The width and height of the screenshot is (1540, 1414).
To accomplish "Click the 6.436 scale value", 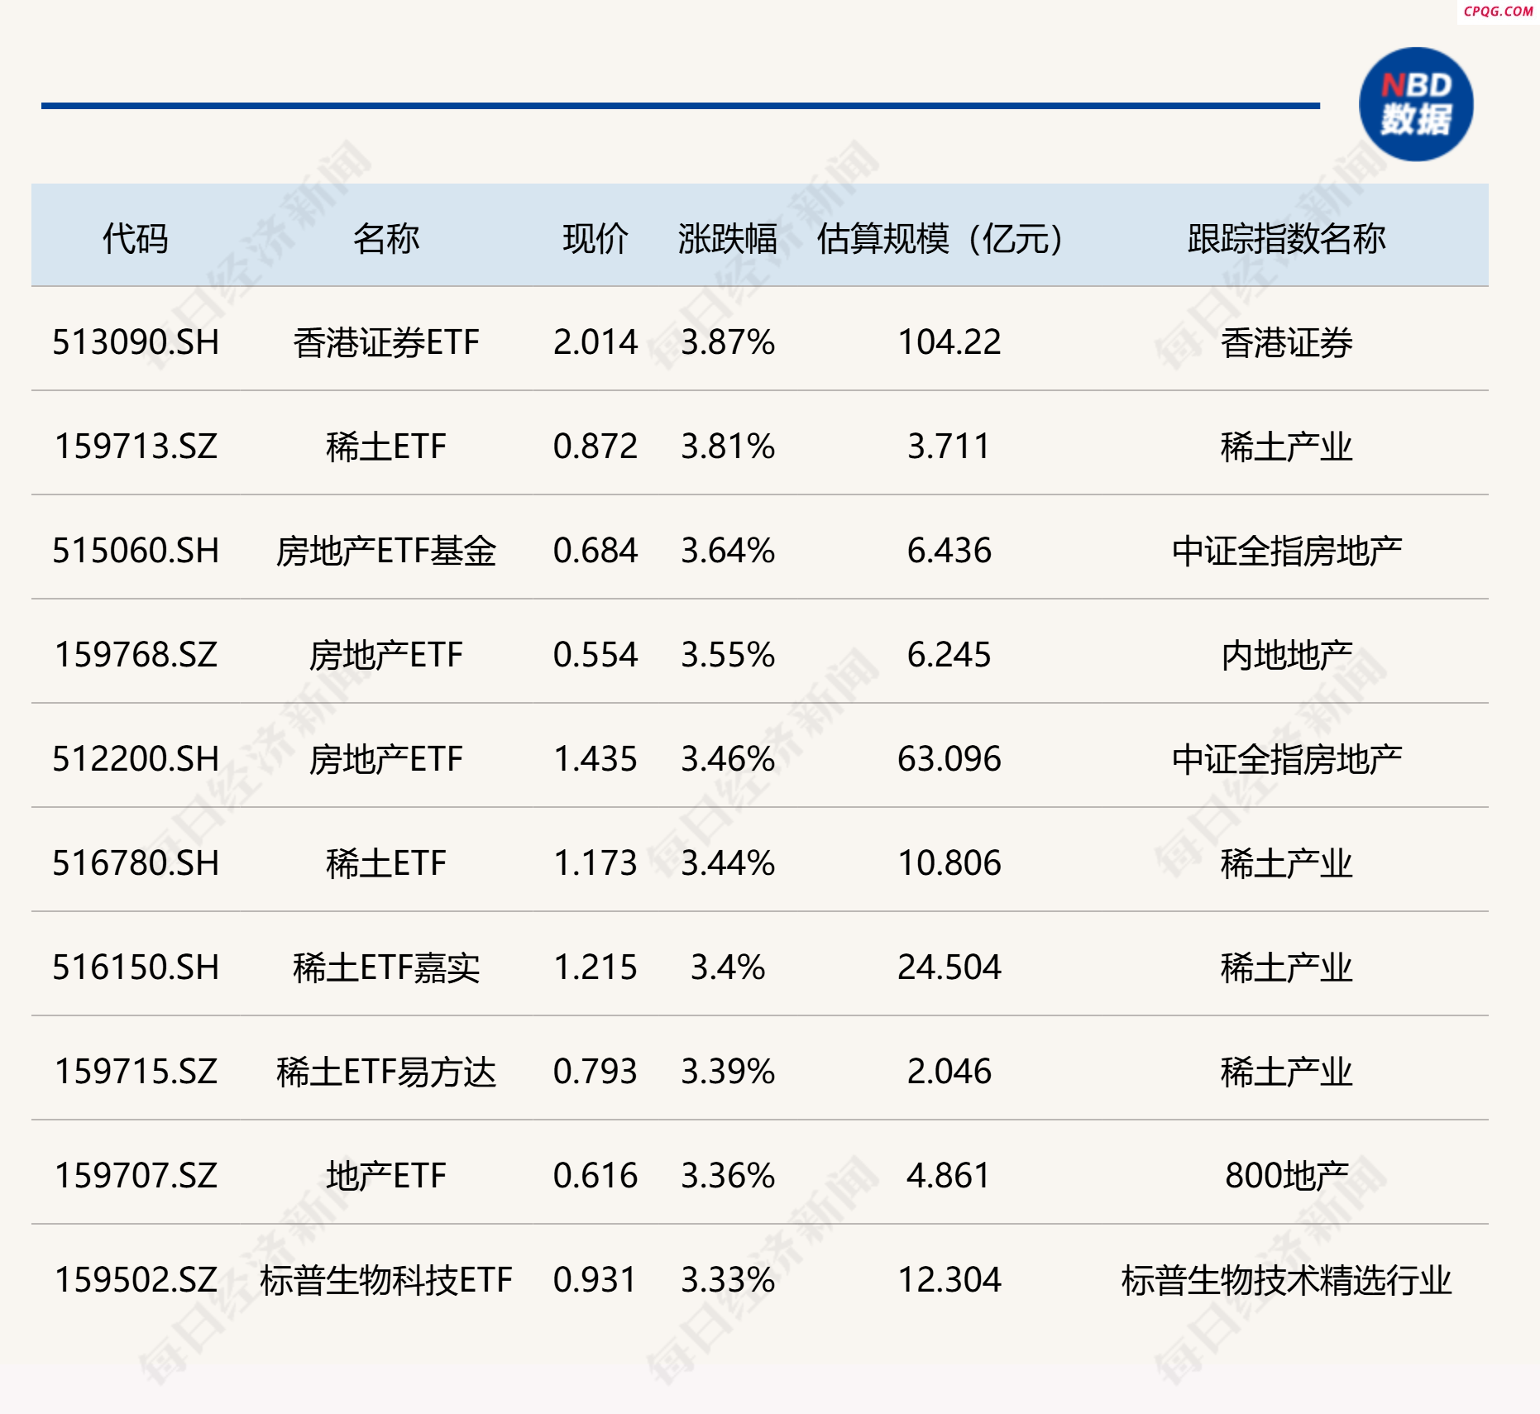I will [949, 551].
